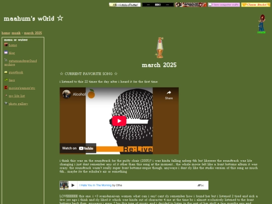This screenshot has width=272, height=204.
Task: Click the photo gallery camera icon
Action: (6, 103)
